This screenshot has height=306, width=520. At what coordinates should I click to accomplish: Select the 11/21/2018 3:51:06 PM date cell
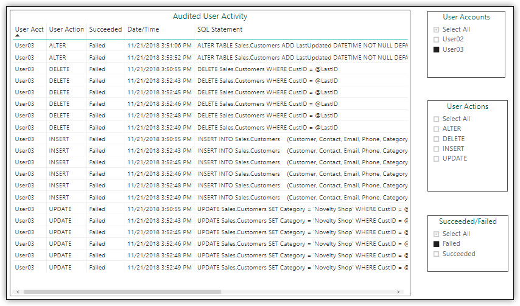(x=159, y=46)
